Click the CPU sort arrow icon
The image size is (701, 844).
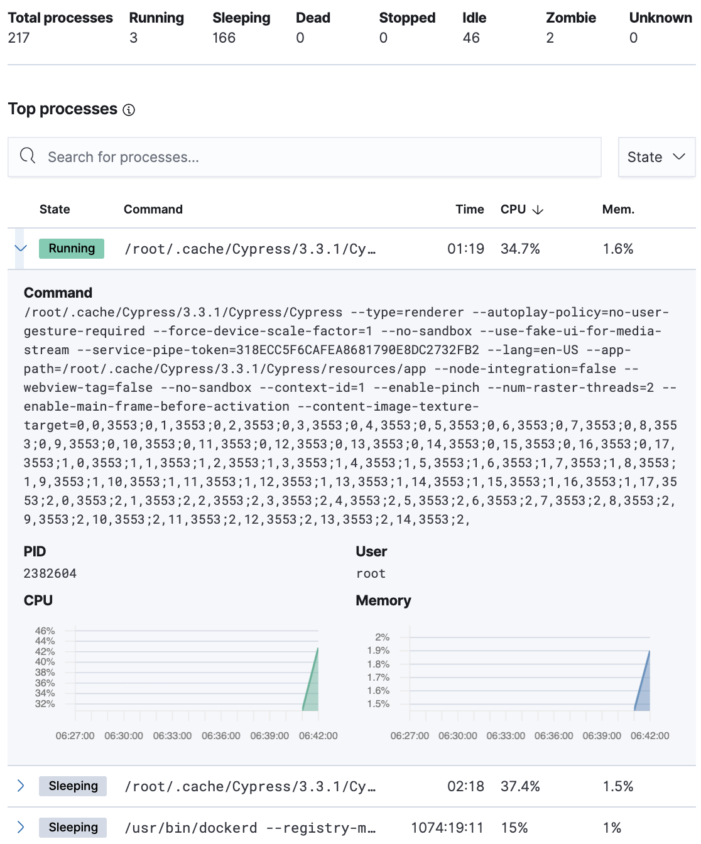538,210
